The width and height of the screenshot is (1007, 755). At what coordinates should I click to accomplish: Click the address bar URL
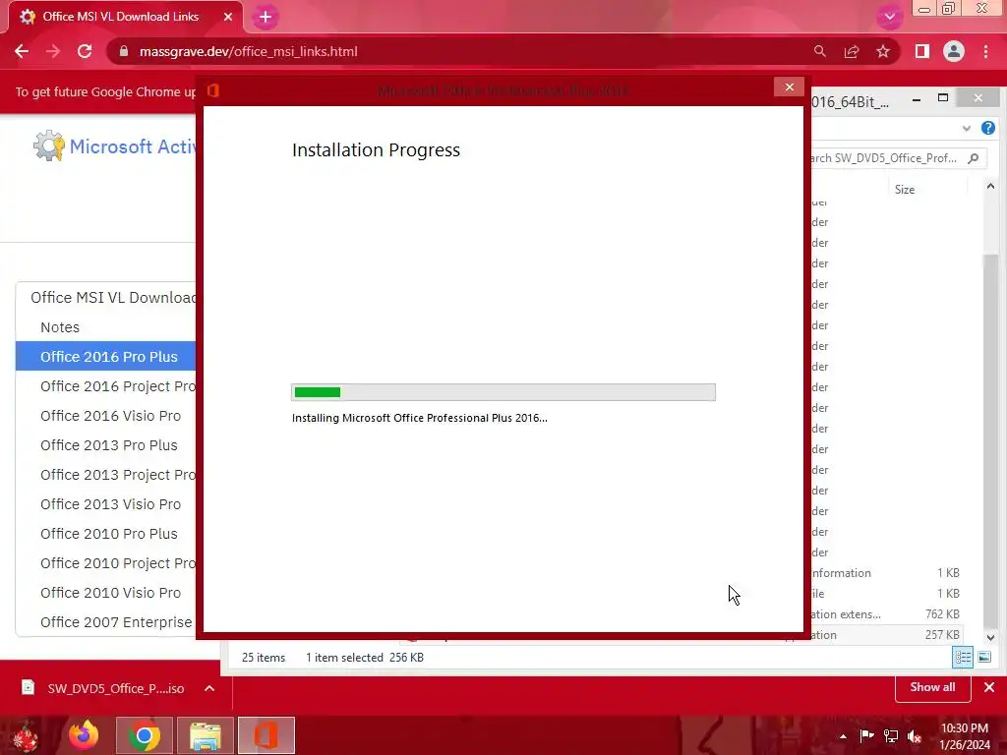pos(248,51)
